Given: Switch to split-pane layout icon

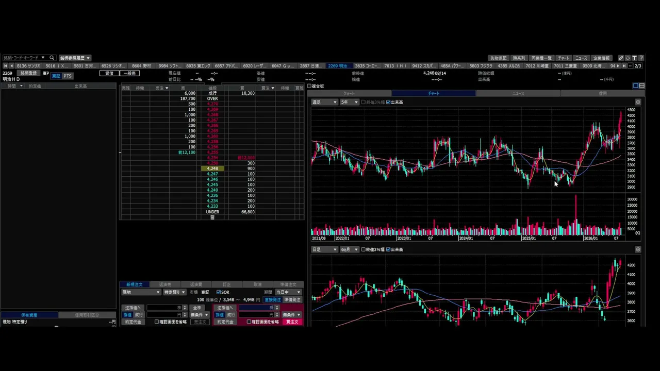Looking at the screenshot, I should (642, 86).
